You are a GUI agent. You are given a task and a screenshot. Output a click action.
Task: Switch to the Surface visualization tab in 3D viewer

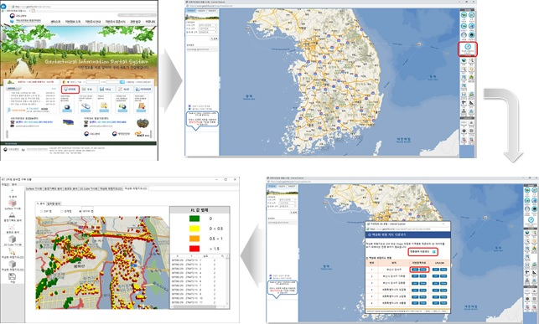pos(34,188)
